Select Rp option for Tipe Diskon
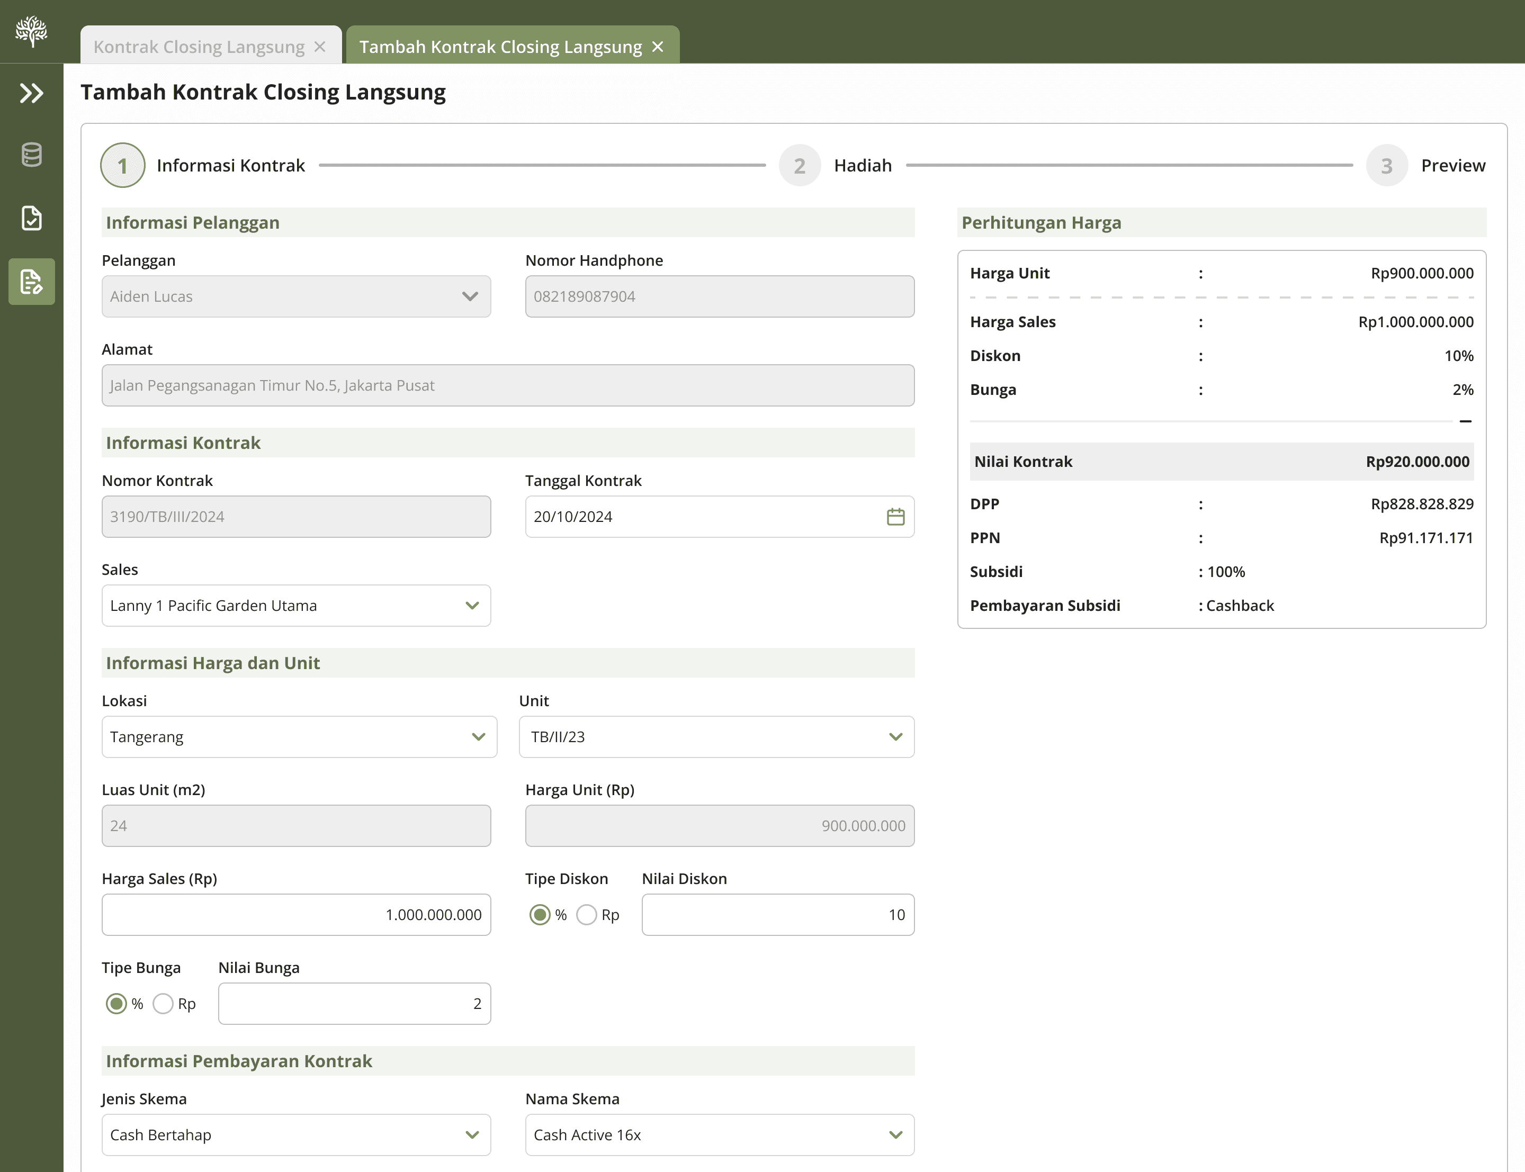Viewport: 1525px width, 1172px height. click(x=587, y=915)
